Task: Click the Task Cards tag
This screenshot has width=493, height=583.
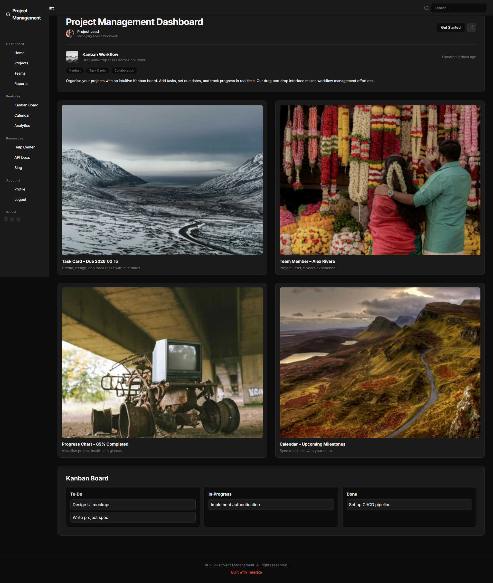Action: (98, 70)
